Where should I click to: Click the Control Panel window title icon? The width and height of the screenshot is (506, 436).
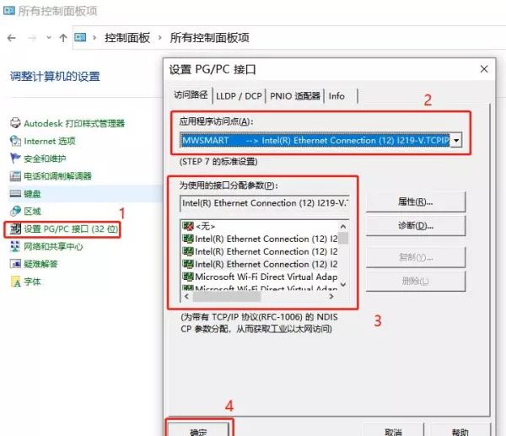pos(8,11)
